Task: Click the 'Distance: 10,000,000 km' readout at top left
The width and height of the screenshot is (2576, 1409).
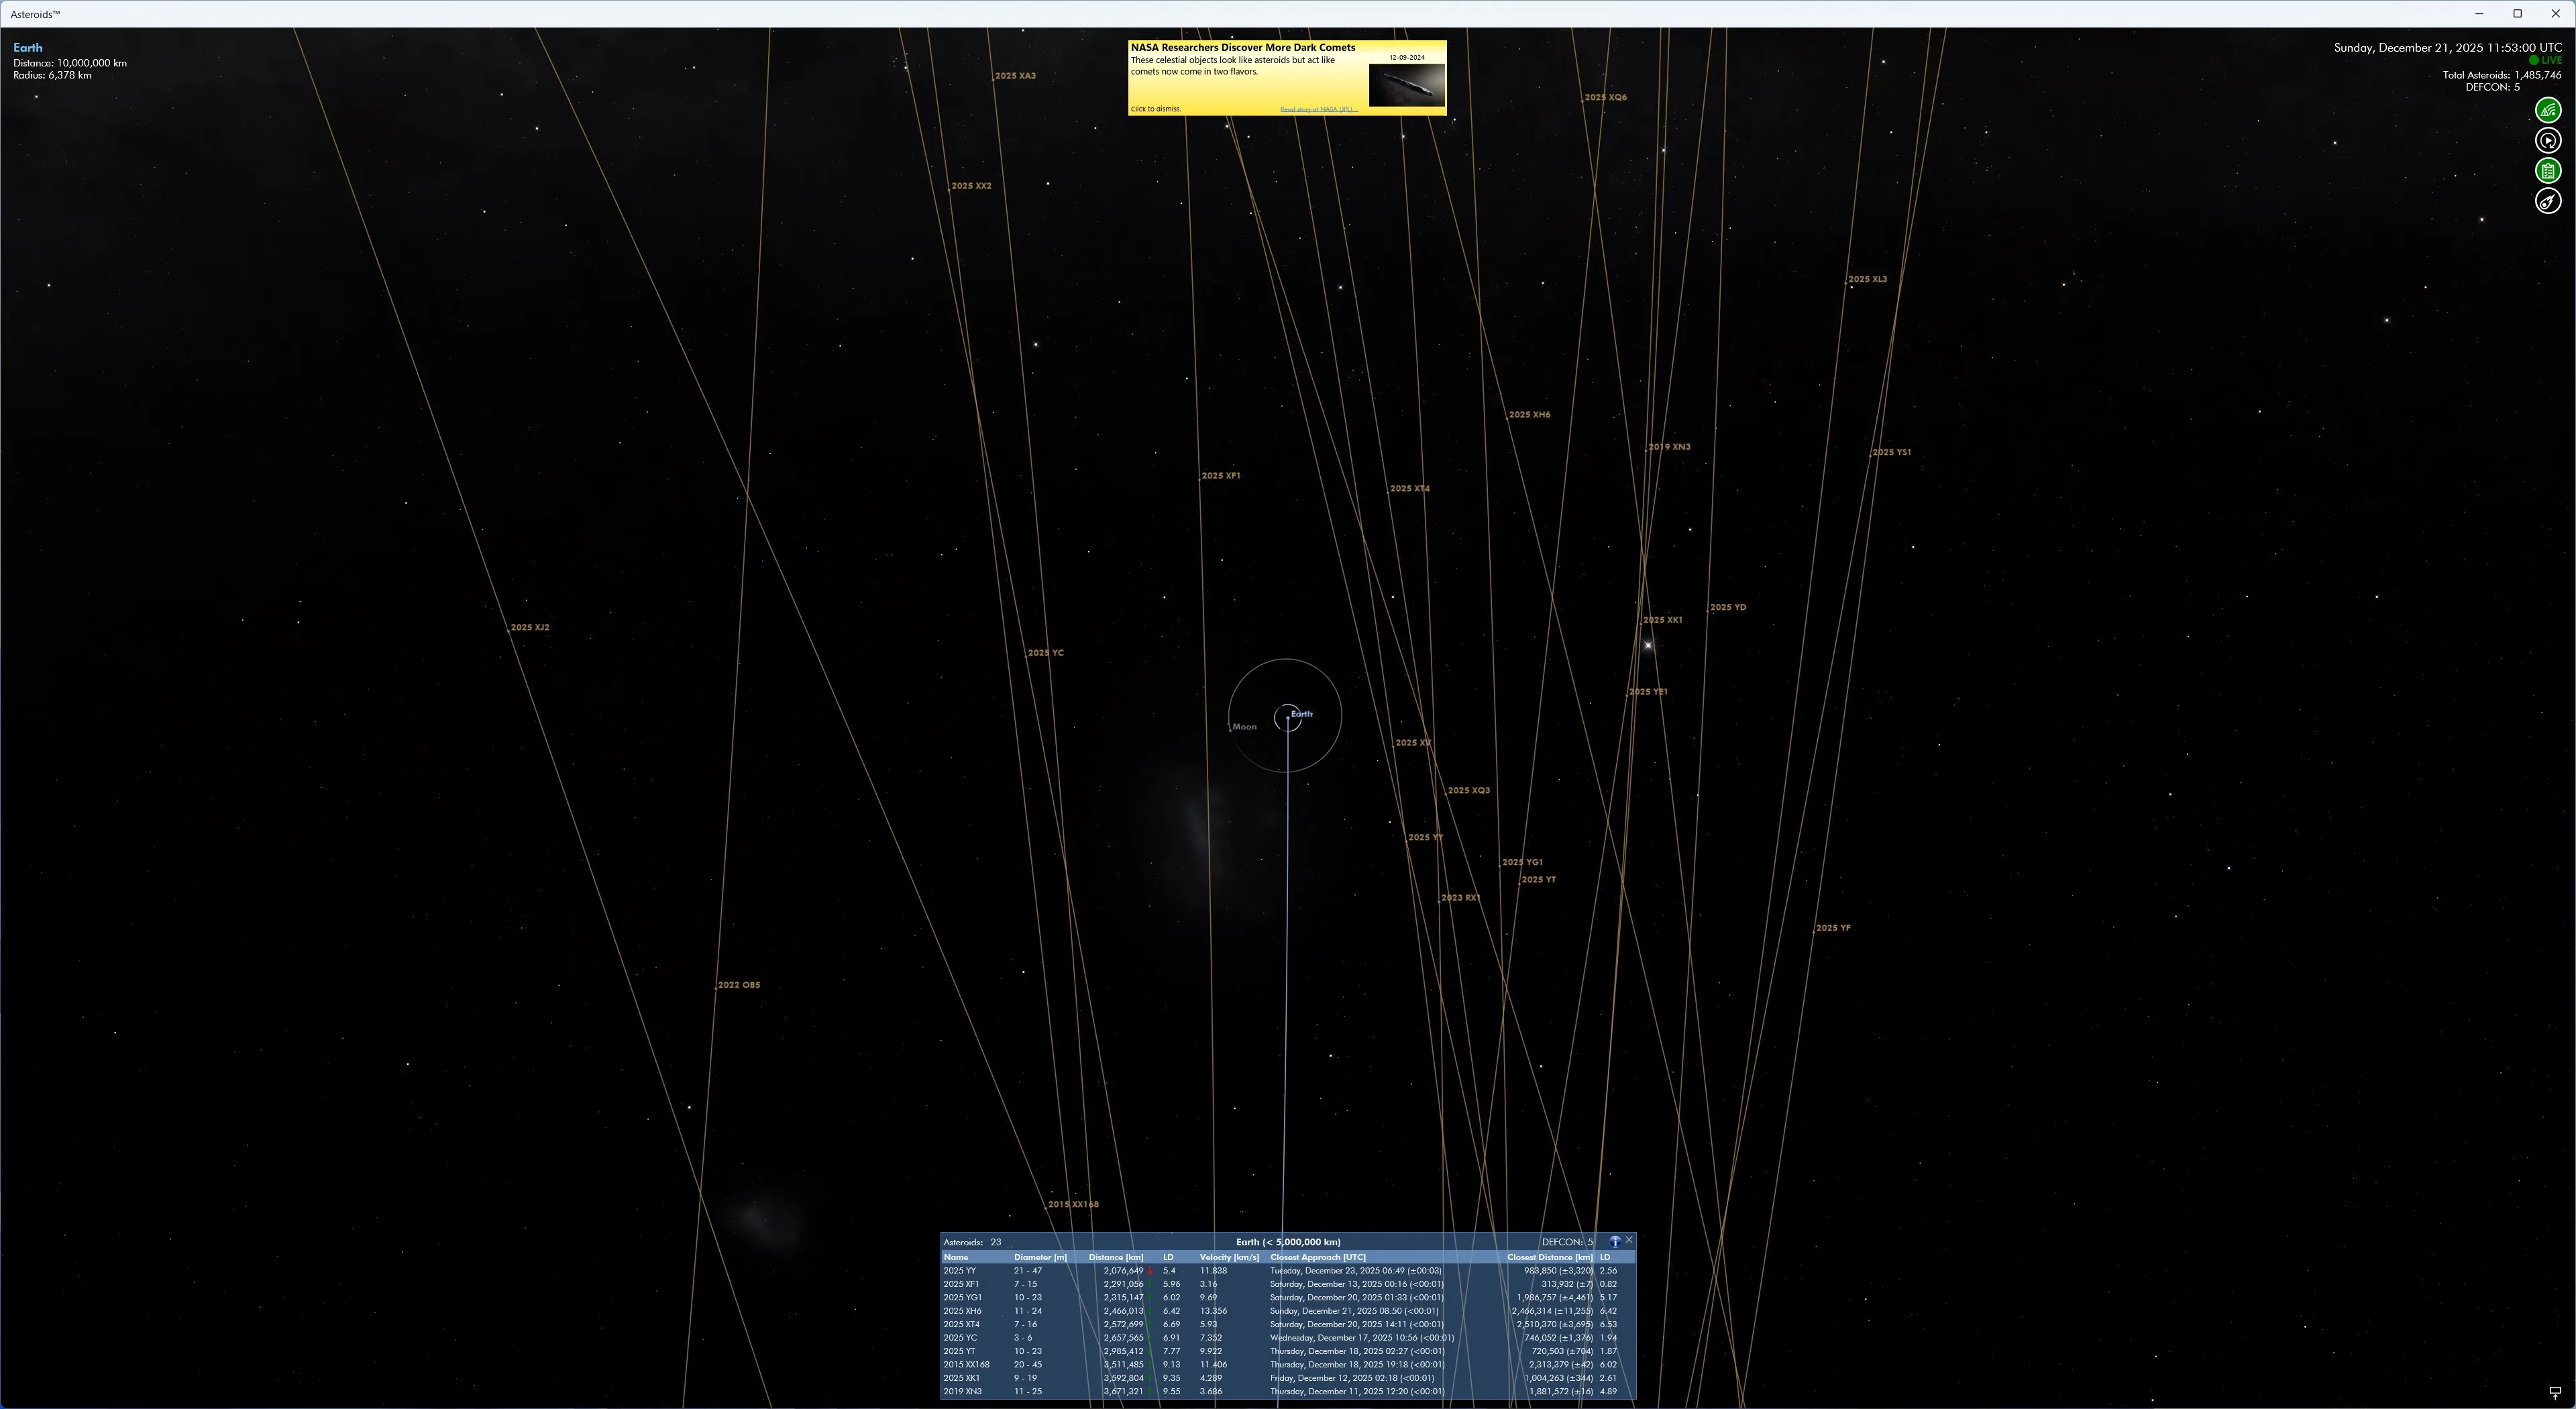Action: pos(70,63)
